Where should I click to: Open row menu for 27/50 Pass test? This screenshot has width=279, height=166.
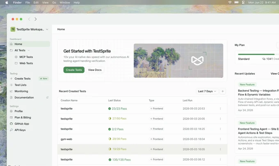click(x=220, y=118)
